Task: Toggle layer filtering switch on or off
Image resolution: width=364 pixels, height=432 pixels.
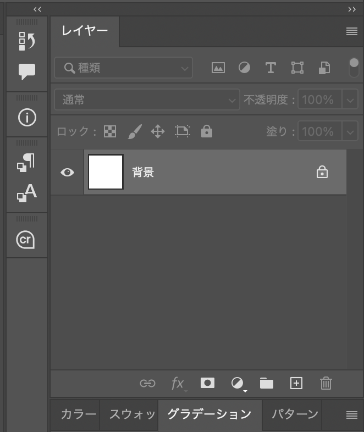Action: click(x=354, y=68)
